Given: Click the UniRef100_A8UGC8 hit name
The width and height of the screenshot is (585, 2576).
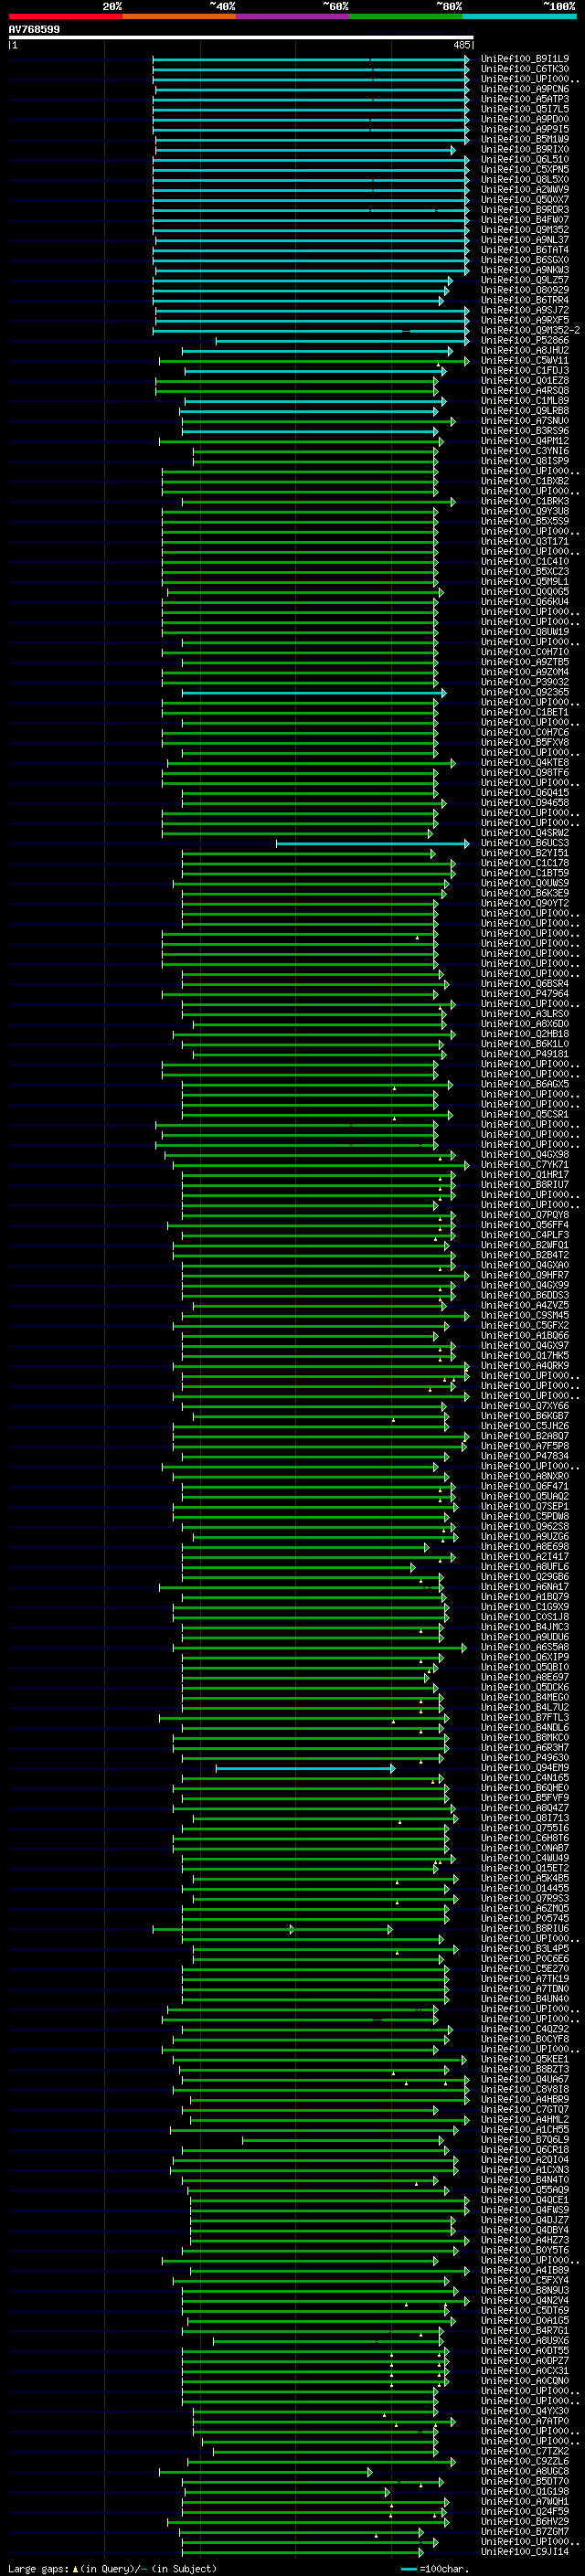Looking at the screenshot, I should pyautogui.click(x=525, y=2471).
